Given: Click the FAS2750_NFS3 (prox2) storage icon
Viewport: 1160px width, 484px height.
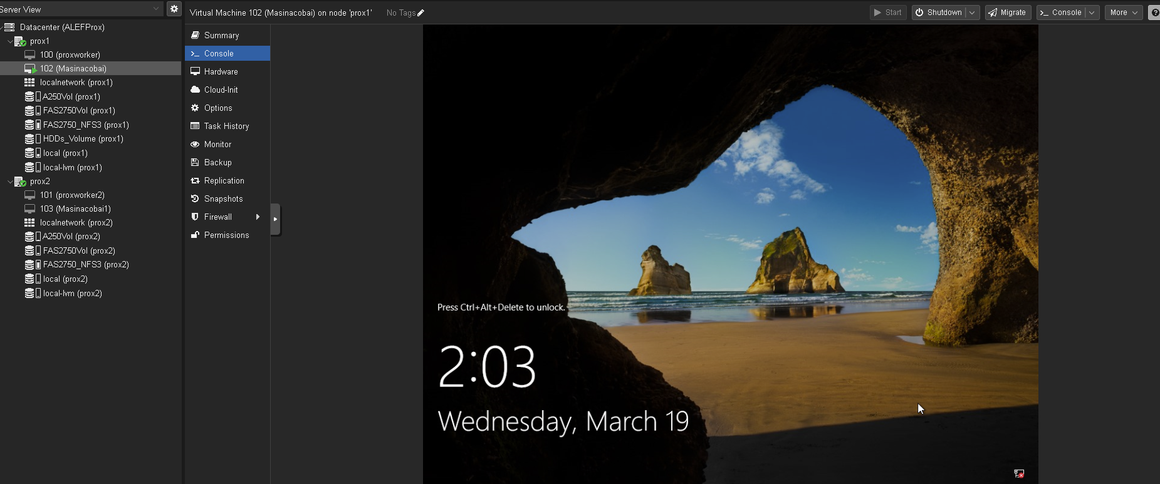Looking at the screenshot, I should tap(33, 265).
